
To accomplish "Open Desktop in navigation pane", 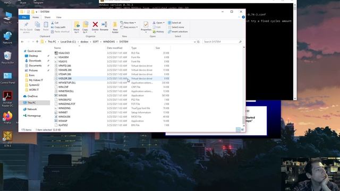I will [x=33, y=56].
